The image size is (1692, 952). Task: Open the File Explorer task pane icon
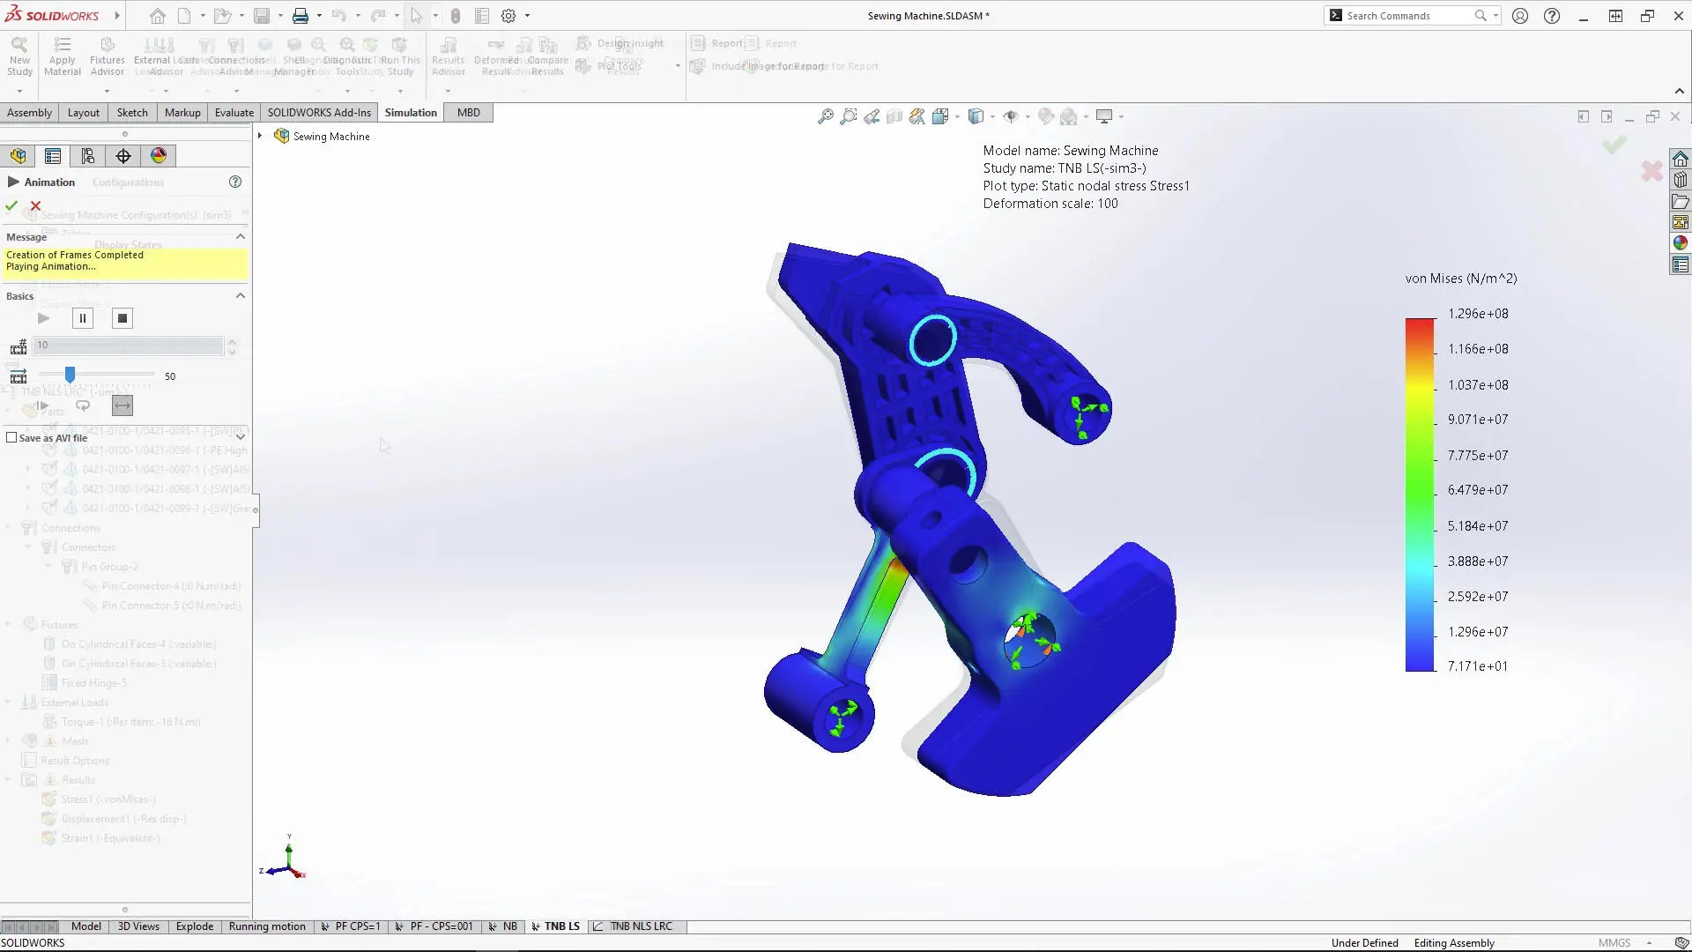click(x=1681, y=201)
